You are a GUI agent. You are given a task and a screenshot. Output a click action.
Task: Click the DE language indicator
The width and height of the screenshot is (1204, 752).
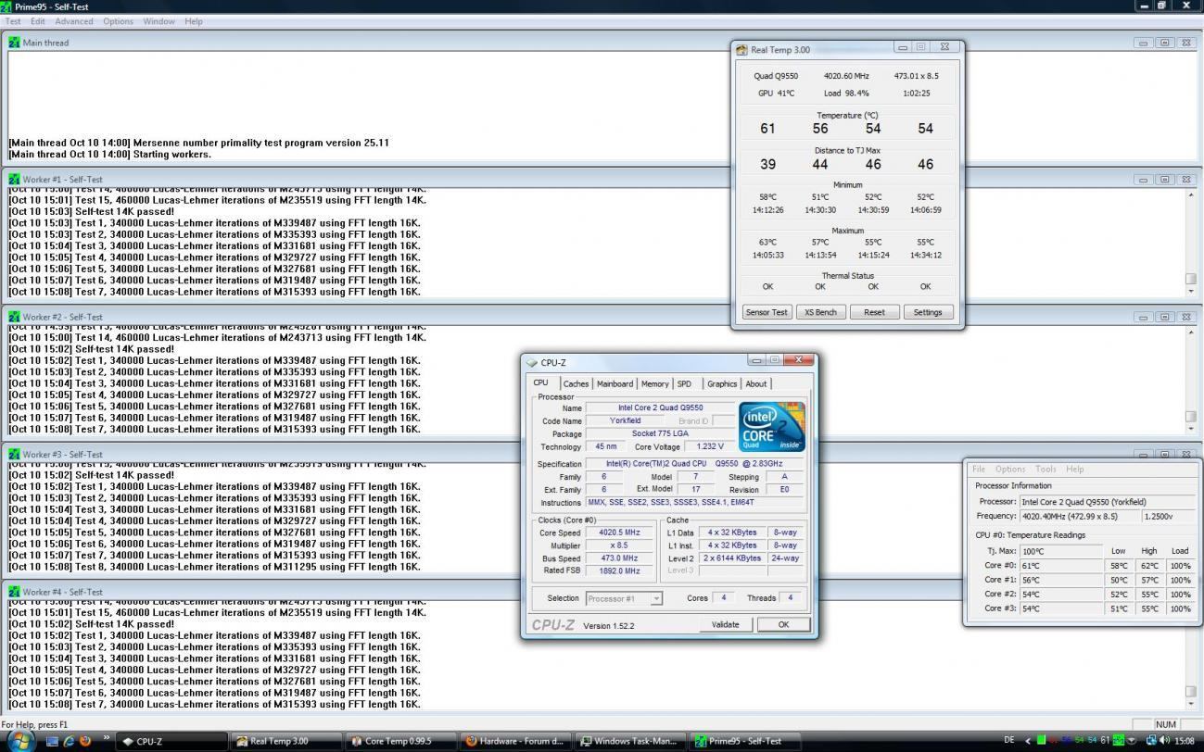[1008, 741]
